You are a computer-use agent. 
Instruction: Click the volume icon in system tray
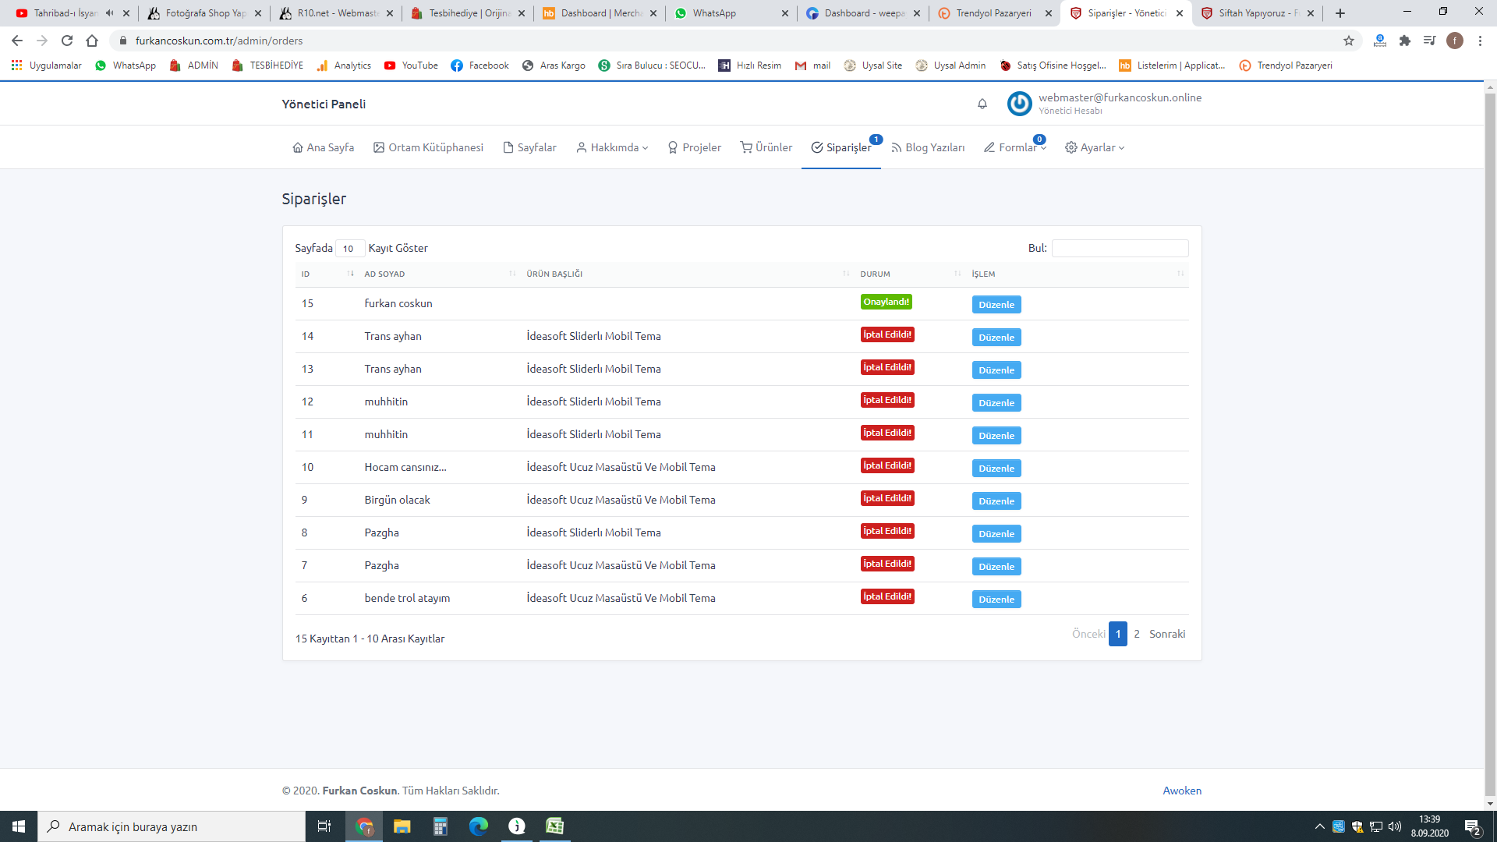click(x=1395, y=826)
